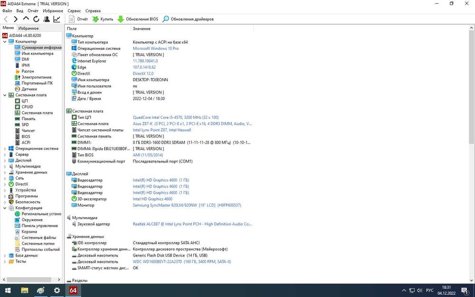Expand the Хранение данных tree node
The height and width of the screenshot is (297, 475).
[x=5, y=172]
